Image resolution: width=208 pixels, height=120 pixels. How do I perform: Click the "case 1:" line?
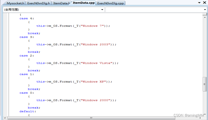click(x=27, y=74)
